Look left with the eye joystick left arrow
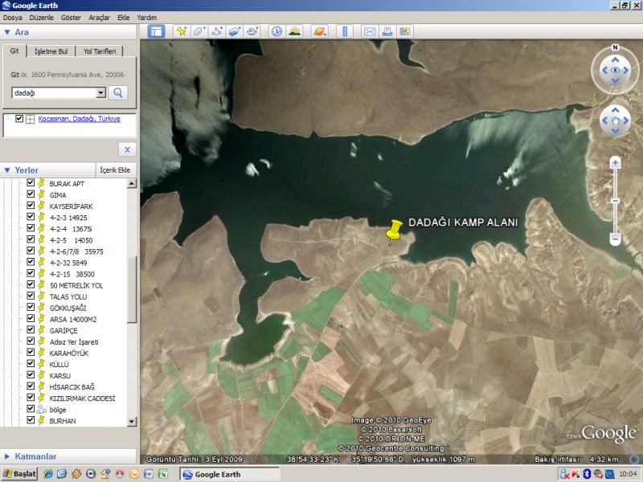Image resolution: width=643 pixels, height=482 pixels. point(604,70)
